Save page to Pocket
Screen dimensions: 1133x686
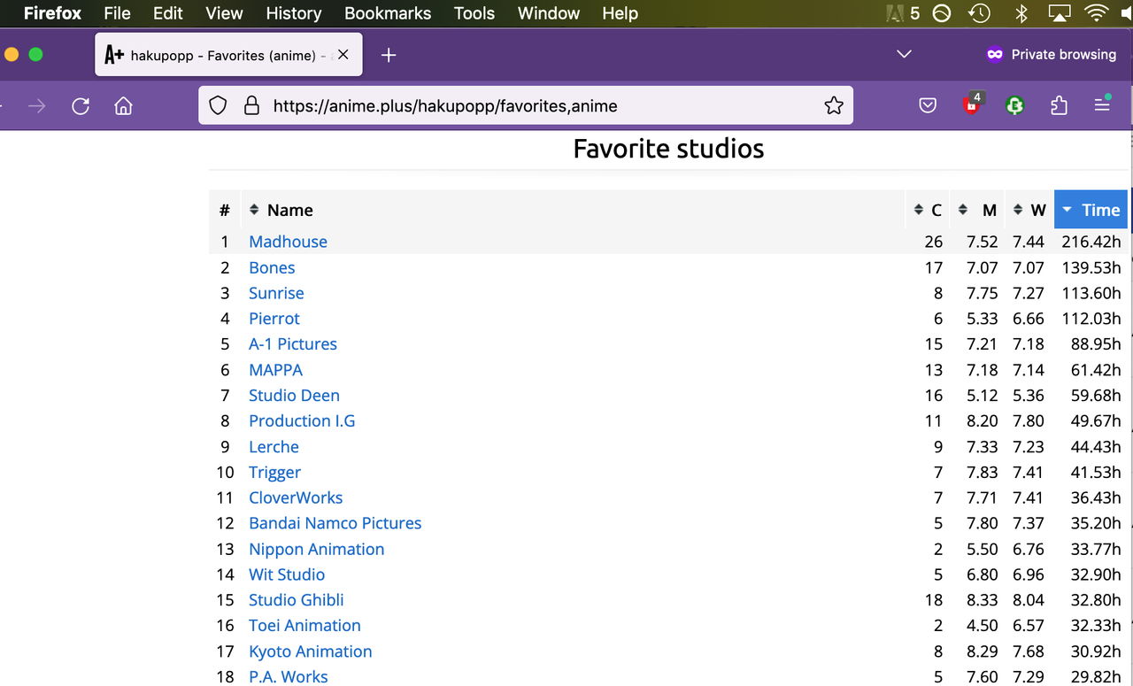pyautogui.click(x=928, y=106)
